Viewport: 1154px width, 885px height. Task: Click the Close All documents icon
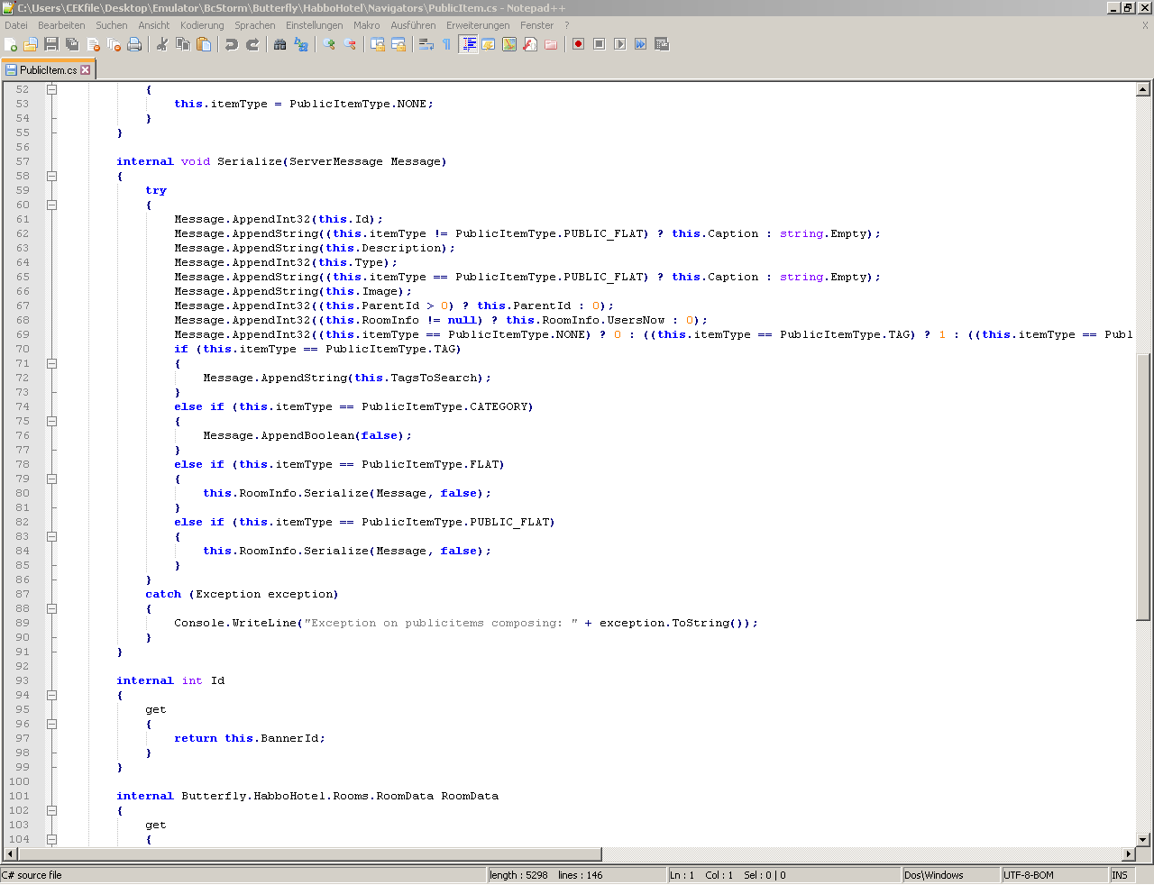click(x=114, y=44)
